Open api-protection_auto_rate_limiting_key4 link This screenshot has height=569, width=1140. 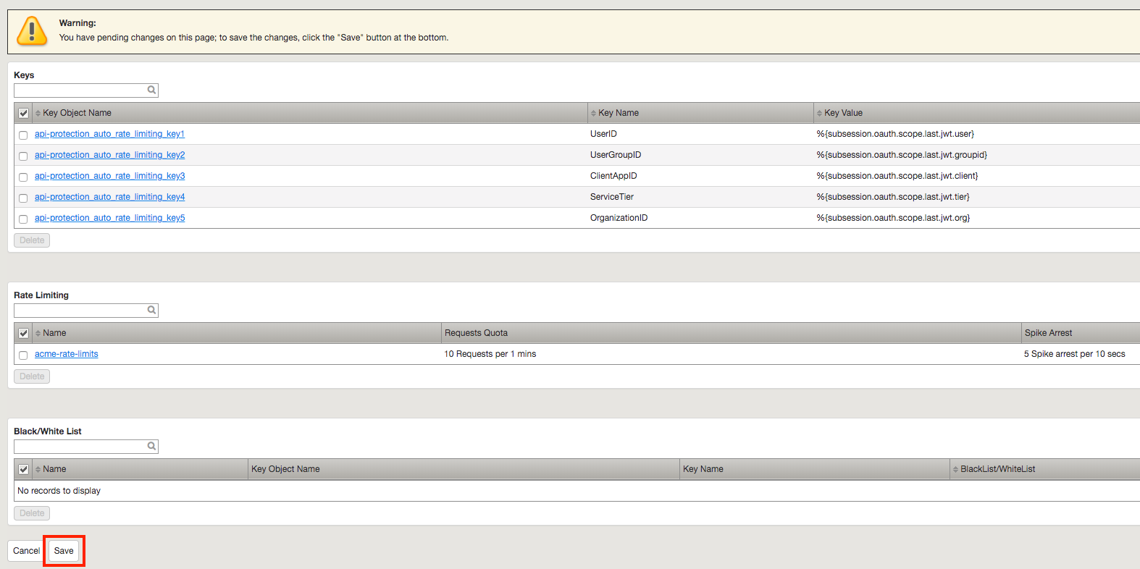[109, 197]
